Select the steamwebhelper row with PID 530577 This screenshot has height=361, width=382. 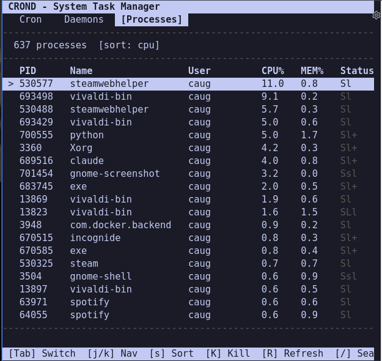[x=188, y=84]
